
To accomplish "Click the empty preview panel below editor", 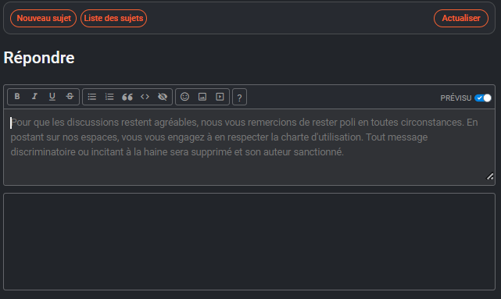I will pyautogui.click(x=249, y=241).
